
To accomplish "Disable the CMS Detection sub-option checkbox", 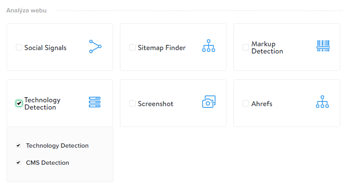I will [x=18, y=163].
